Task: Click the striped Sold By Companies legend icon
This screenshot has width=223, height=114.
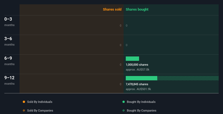Action: [24, 110]
